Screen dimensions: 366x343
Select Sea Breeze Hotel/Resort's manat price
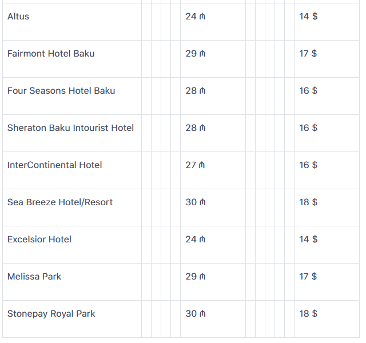pyautogui.click(x=196, y=202)
